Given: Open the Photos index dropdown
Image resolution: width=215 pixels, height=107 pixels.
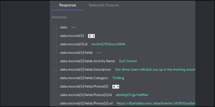Looking at the screenshot, I should [116, 87].
